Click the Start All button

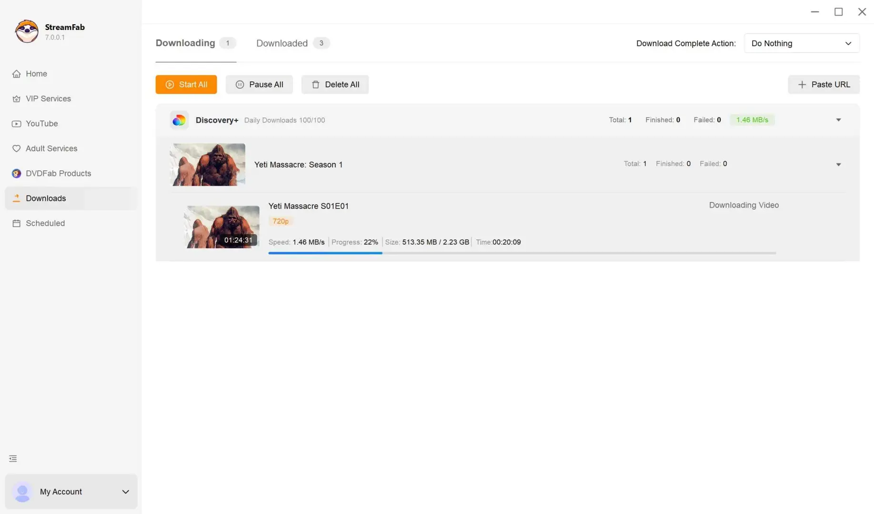click(x=186, y=84)
